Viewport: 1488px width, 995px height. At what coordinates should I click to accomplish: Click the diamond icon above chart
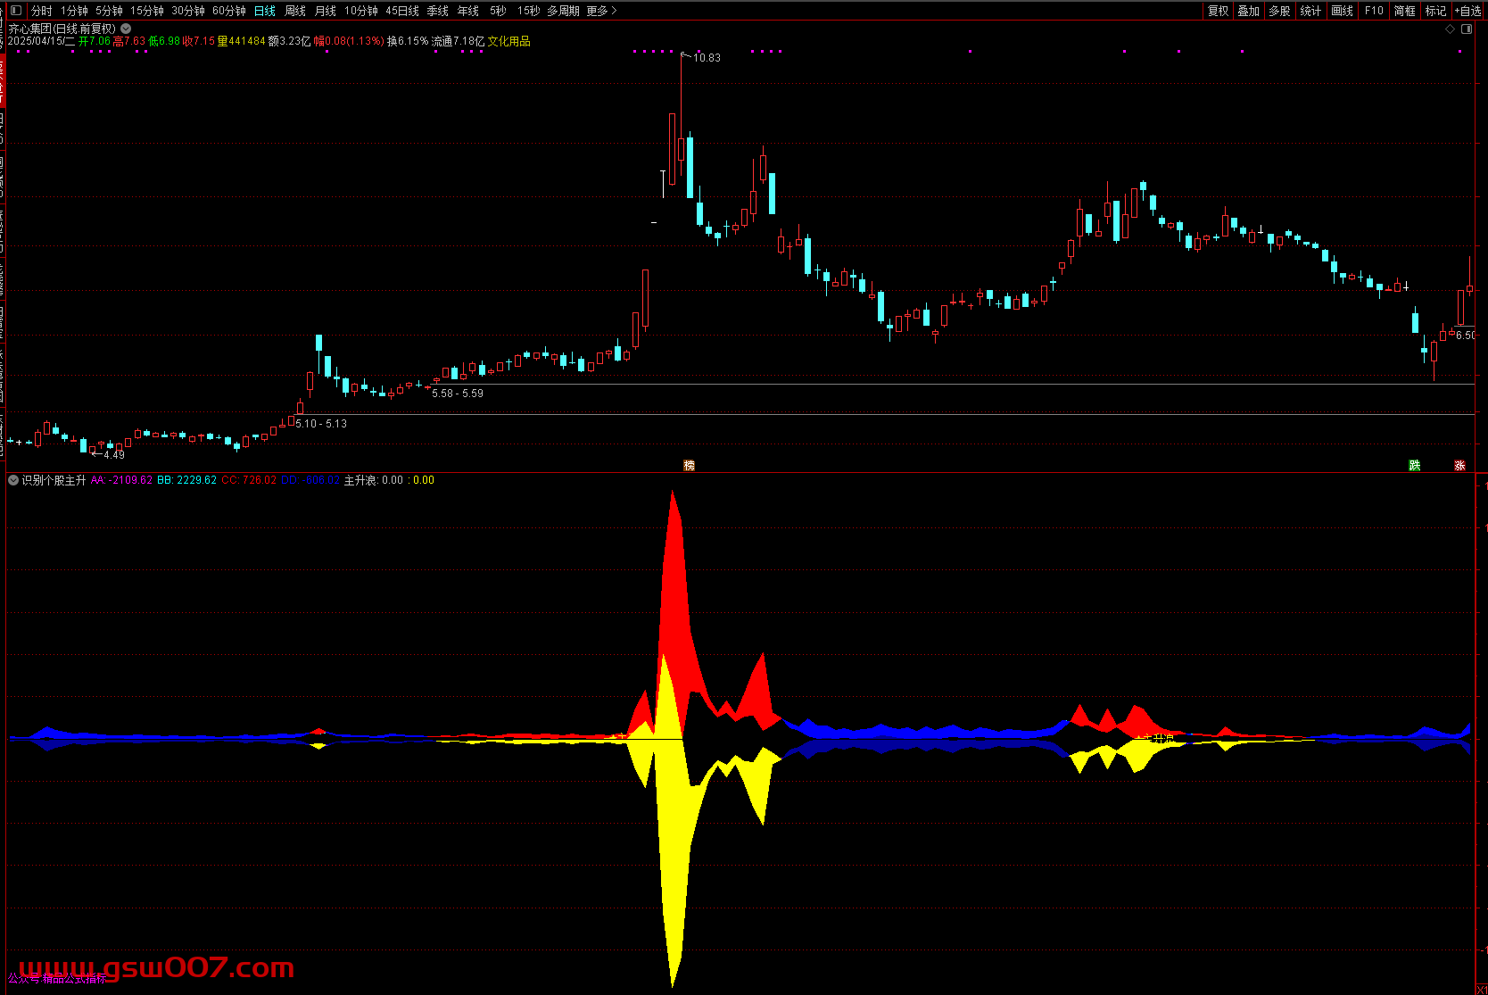click(1450, 29)
